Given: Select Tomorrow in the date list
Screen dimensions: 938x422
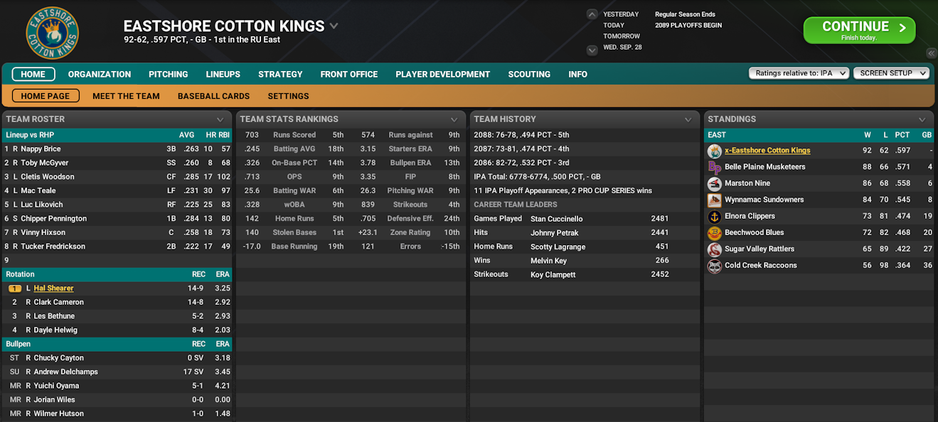Looking at the screenshot, I should pyautogui.click(x=622, y=36).
